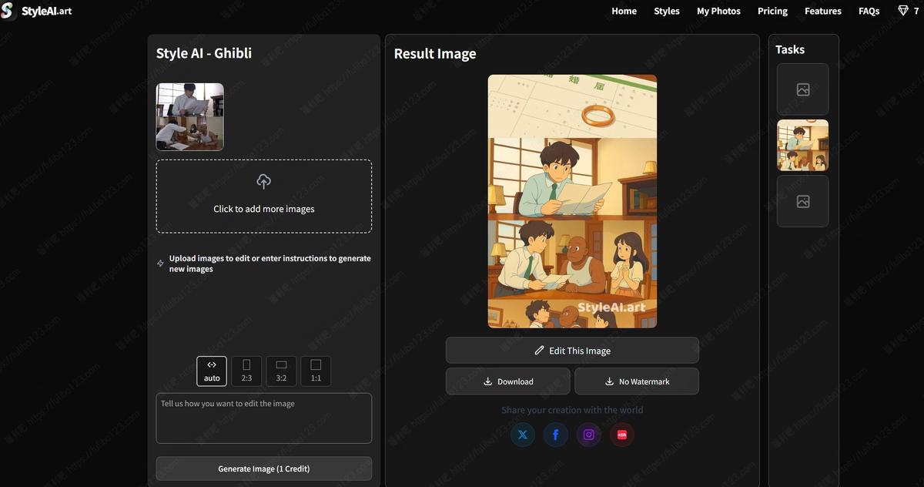
Task: Click the pencil icon on Edit This Image
Action: pyautogui.click(x=539, y=351)
